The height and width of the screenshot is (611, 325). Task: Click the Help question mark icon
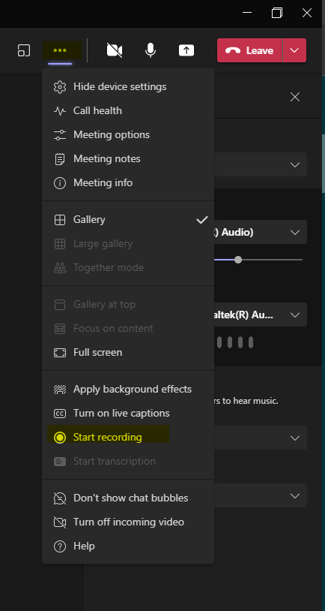click(60, 546)
